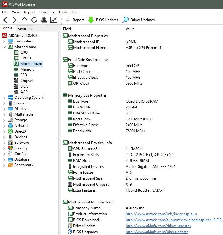Open the aida64.com driver-updates link

[x=158, y=226]
